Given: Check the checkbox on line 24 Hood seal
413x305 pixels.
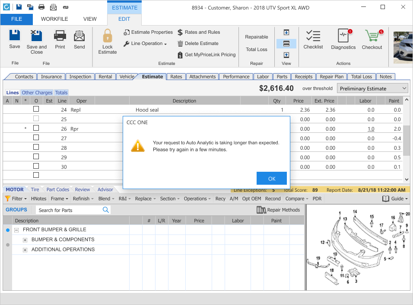Looking at the screenshot, I should click(37, 109).
